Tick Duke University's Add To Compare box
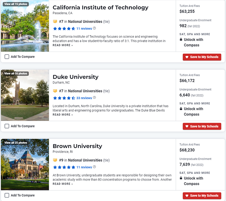Viewport: 226px width, 201px height. tap(7, 126)
